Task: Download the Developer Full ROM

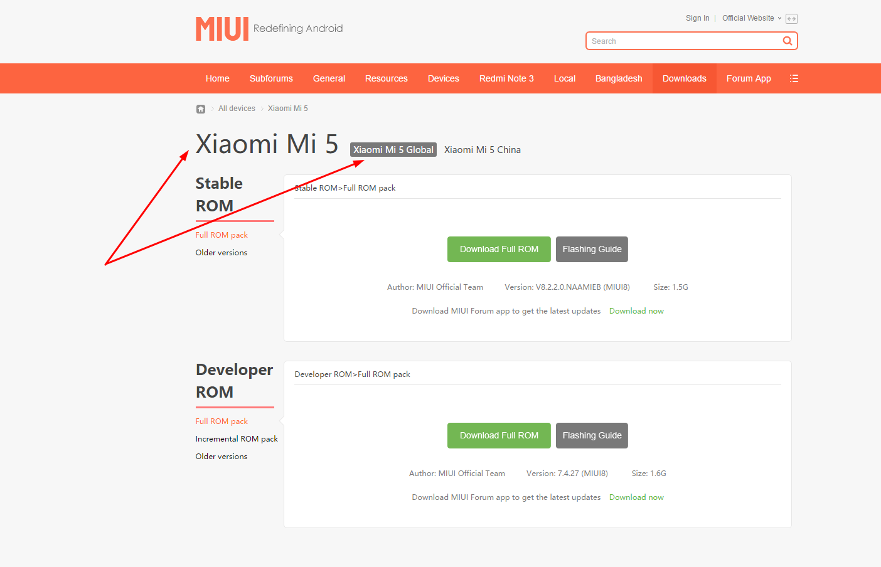Action: pos(499,435)
